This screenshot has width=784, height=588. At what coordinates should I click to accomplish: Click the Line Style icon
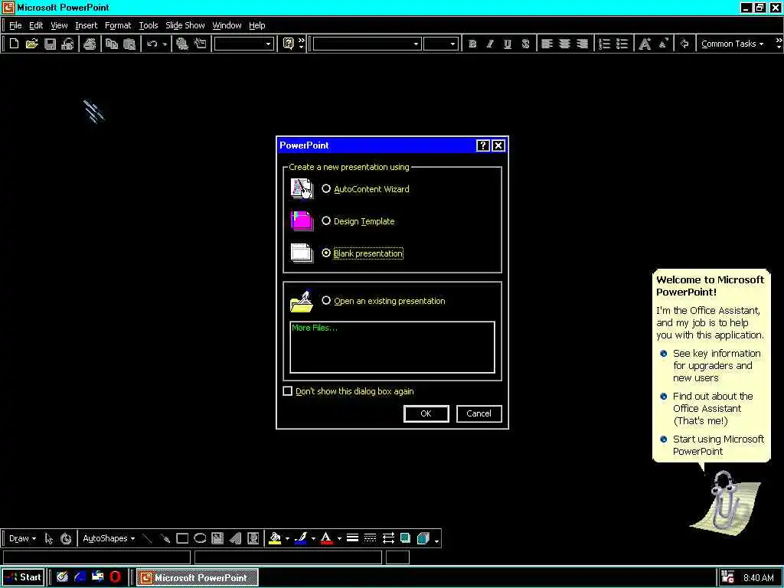pos(352,538)
